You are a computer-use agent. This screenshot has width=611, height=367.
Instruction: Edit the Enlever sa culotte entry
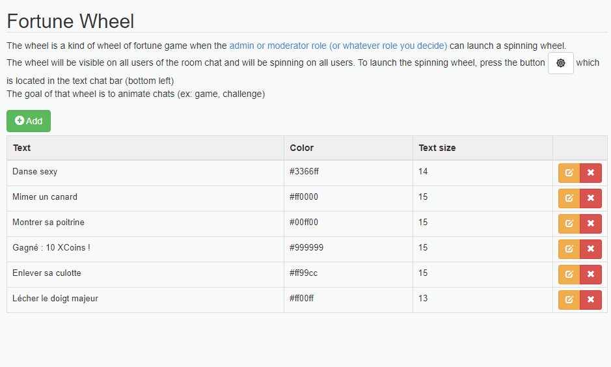point(569,275)
